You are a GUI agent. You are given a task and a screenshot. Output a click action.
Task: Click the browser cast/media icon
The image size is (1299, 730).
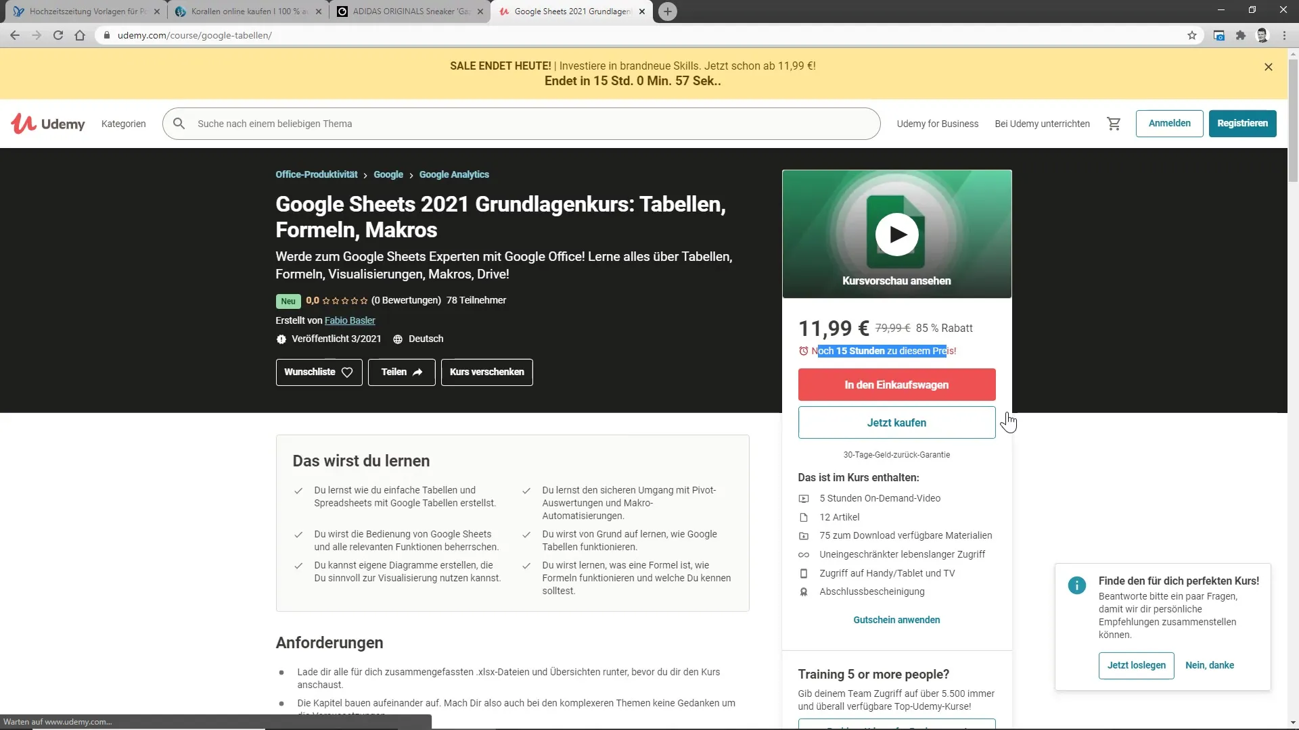pos(1218,35)
